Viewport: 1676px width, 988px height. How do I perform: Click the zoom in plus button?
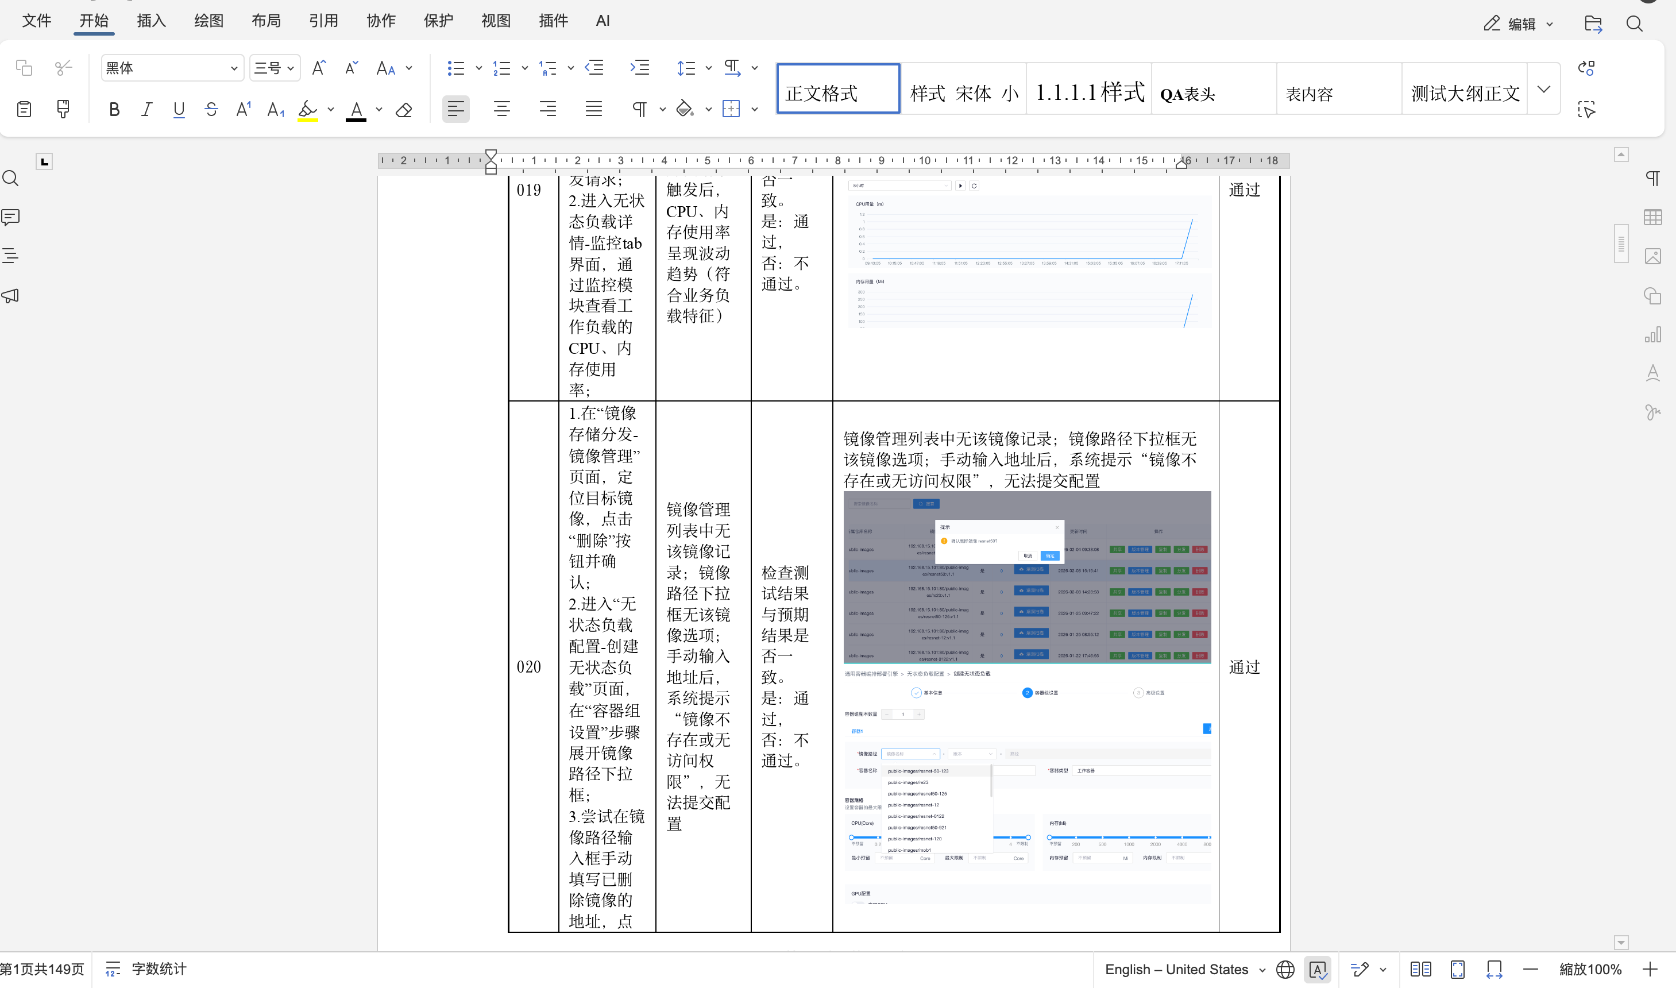pyautogui.click(x=1650, y=970)
